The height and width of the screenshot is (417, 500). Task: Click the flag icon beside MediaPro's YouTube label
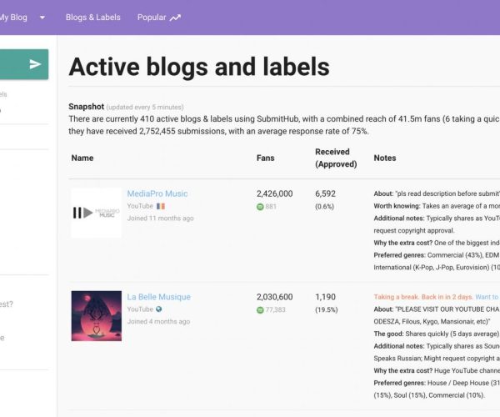tap(161, 206)
